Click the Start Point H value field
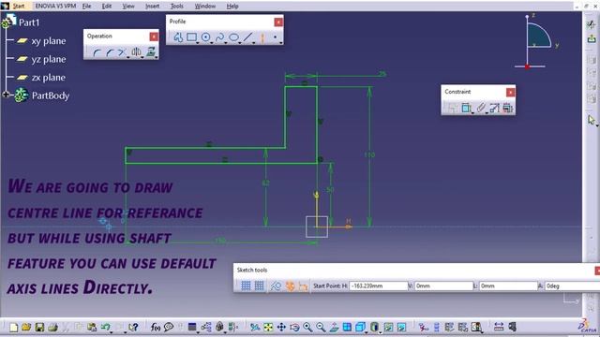The height and width of the screenshot is (337, 600). tap(378, 286)
